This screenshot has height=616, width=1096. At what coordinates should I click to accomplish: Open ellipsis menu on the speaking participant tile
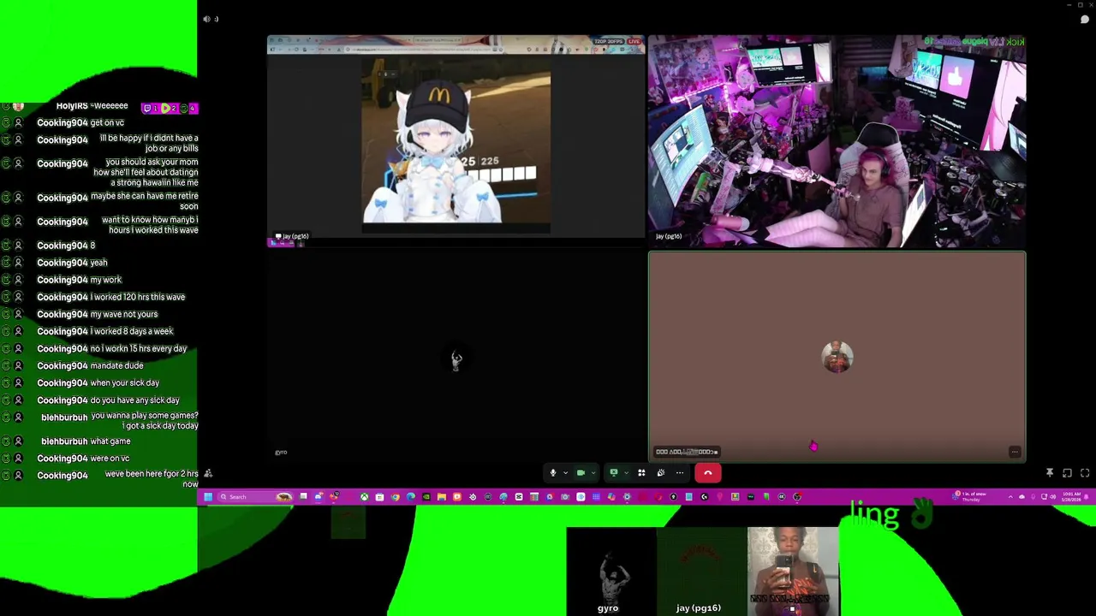click(x=1015, y=452)
